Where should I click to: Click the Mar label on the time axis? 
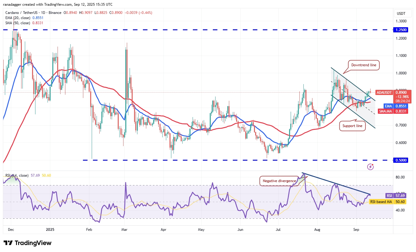125,230
